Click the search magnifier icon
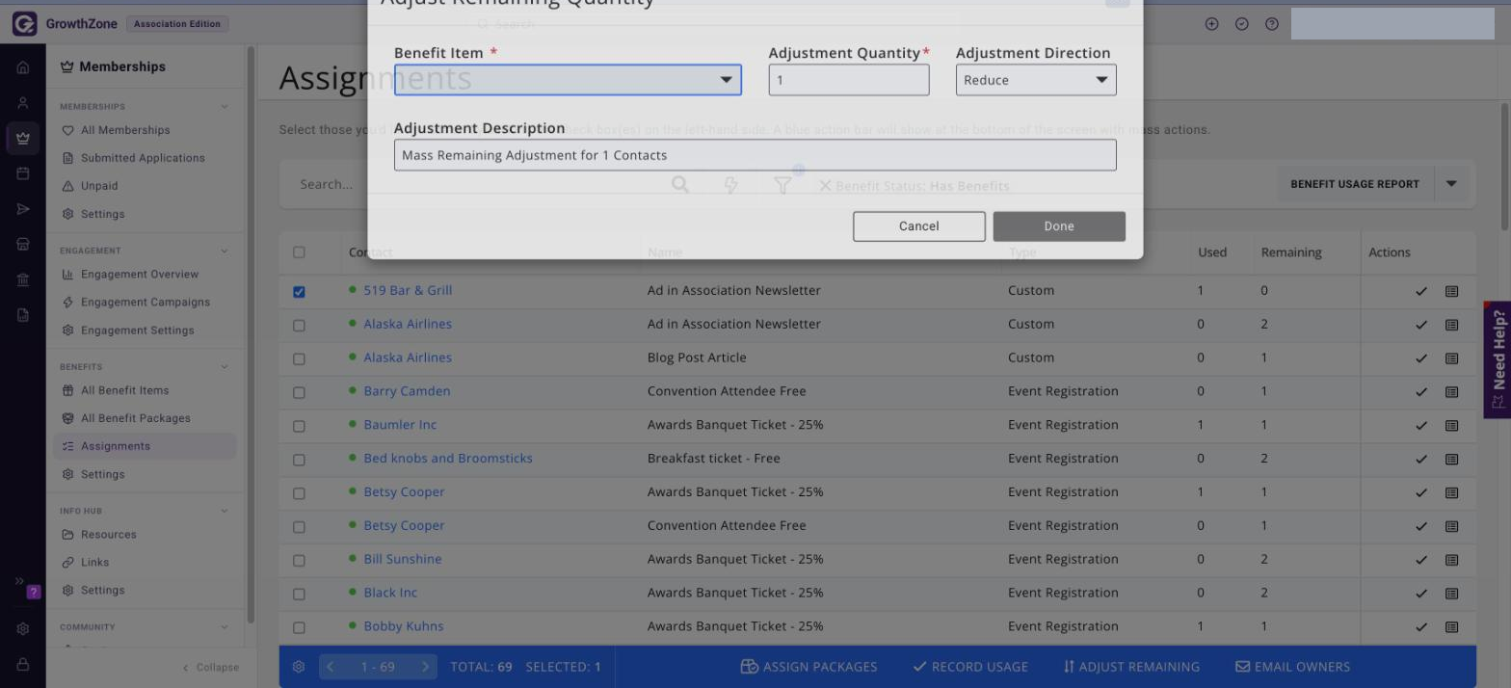This screenshot has height=688, width=1511. pos(680,185)
